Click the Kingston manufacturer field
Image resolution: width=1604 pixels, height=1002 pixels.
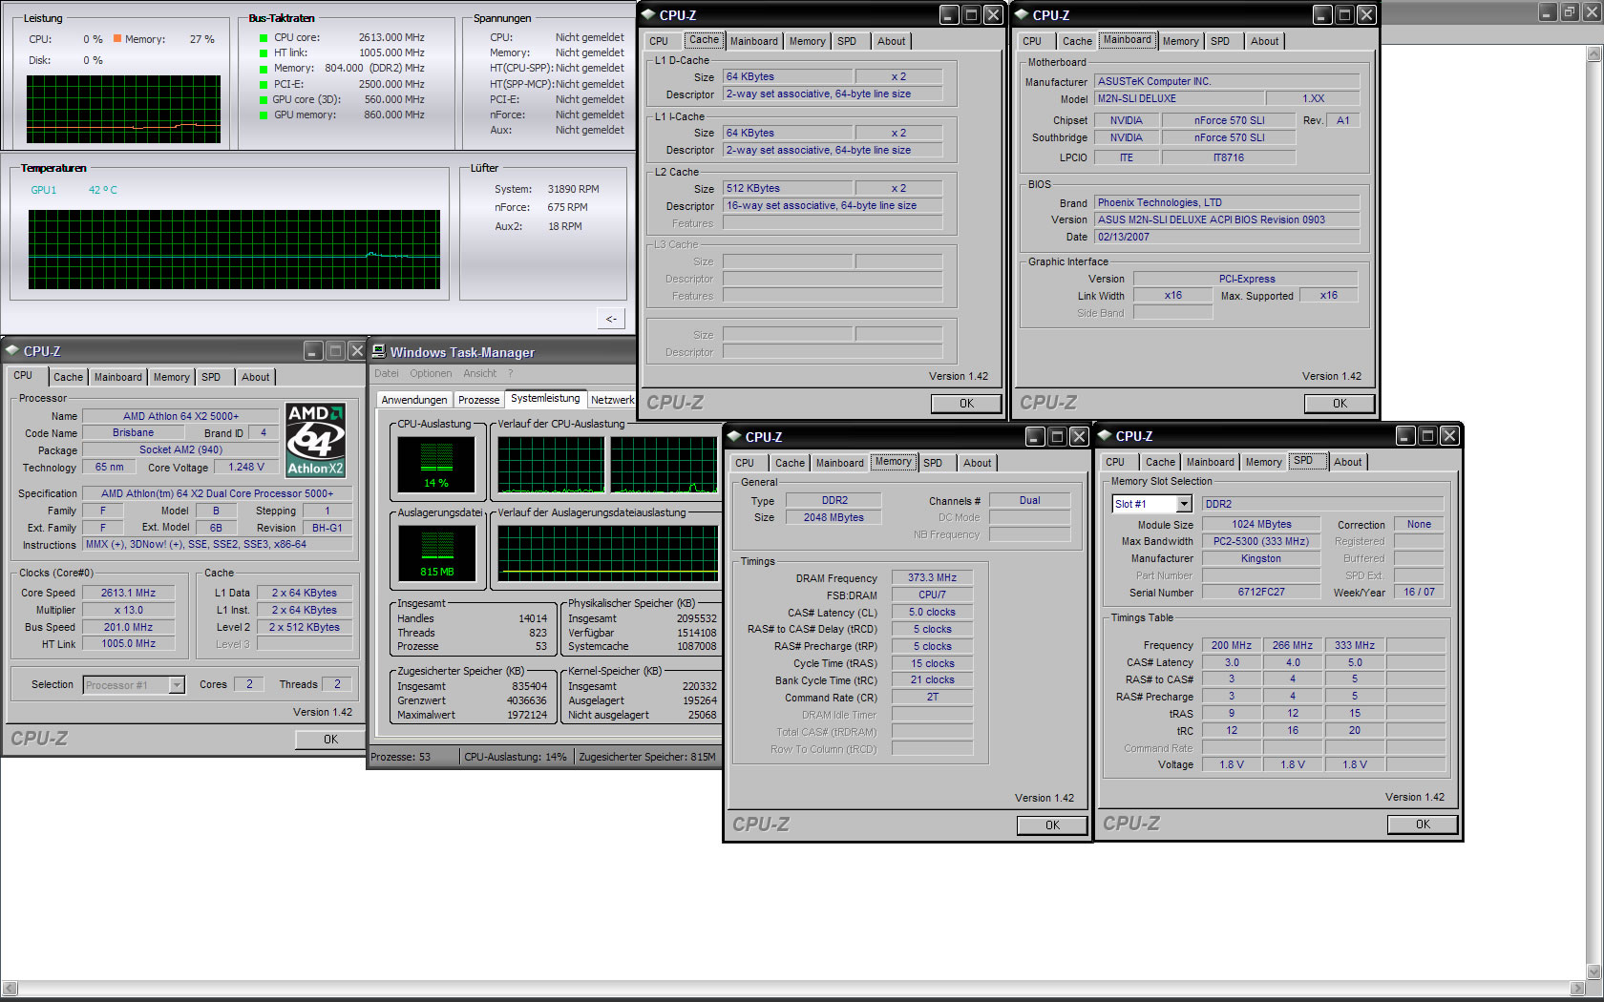tap(1260, 558)
